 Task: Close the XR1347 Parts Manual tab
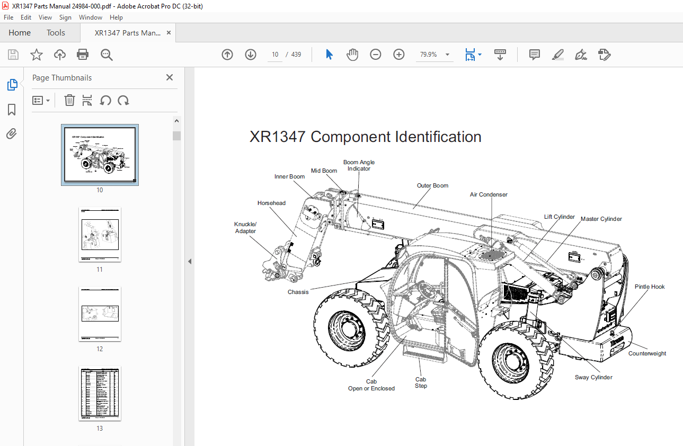169,33
